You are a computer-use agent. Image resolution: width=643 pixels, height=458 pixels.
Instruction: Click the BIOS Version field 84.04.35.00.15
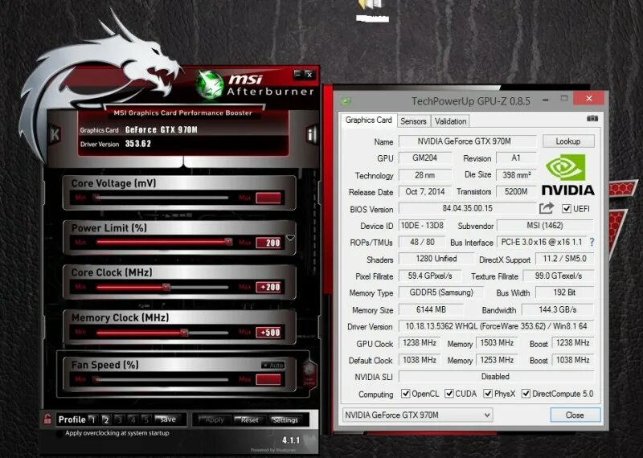click(x=467, y=208)
